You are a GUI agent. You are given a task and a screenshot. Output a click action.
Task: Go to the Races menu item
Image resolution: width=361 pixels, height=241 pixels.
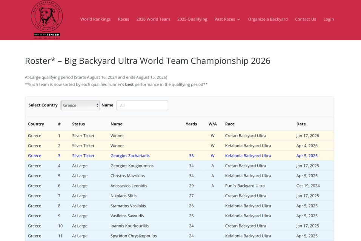123,19
